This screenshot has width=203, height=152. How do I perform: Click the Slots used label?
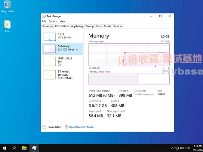pyautogui.click(x=140, y=91)
